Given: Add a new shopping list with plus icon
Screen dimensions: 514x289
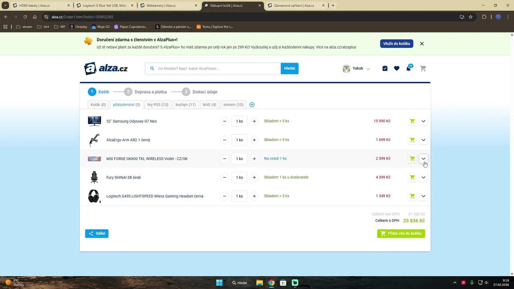Looking at the screenshot, I should pyautogui.click(x=252, y=105).
